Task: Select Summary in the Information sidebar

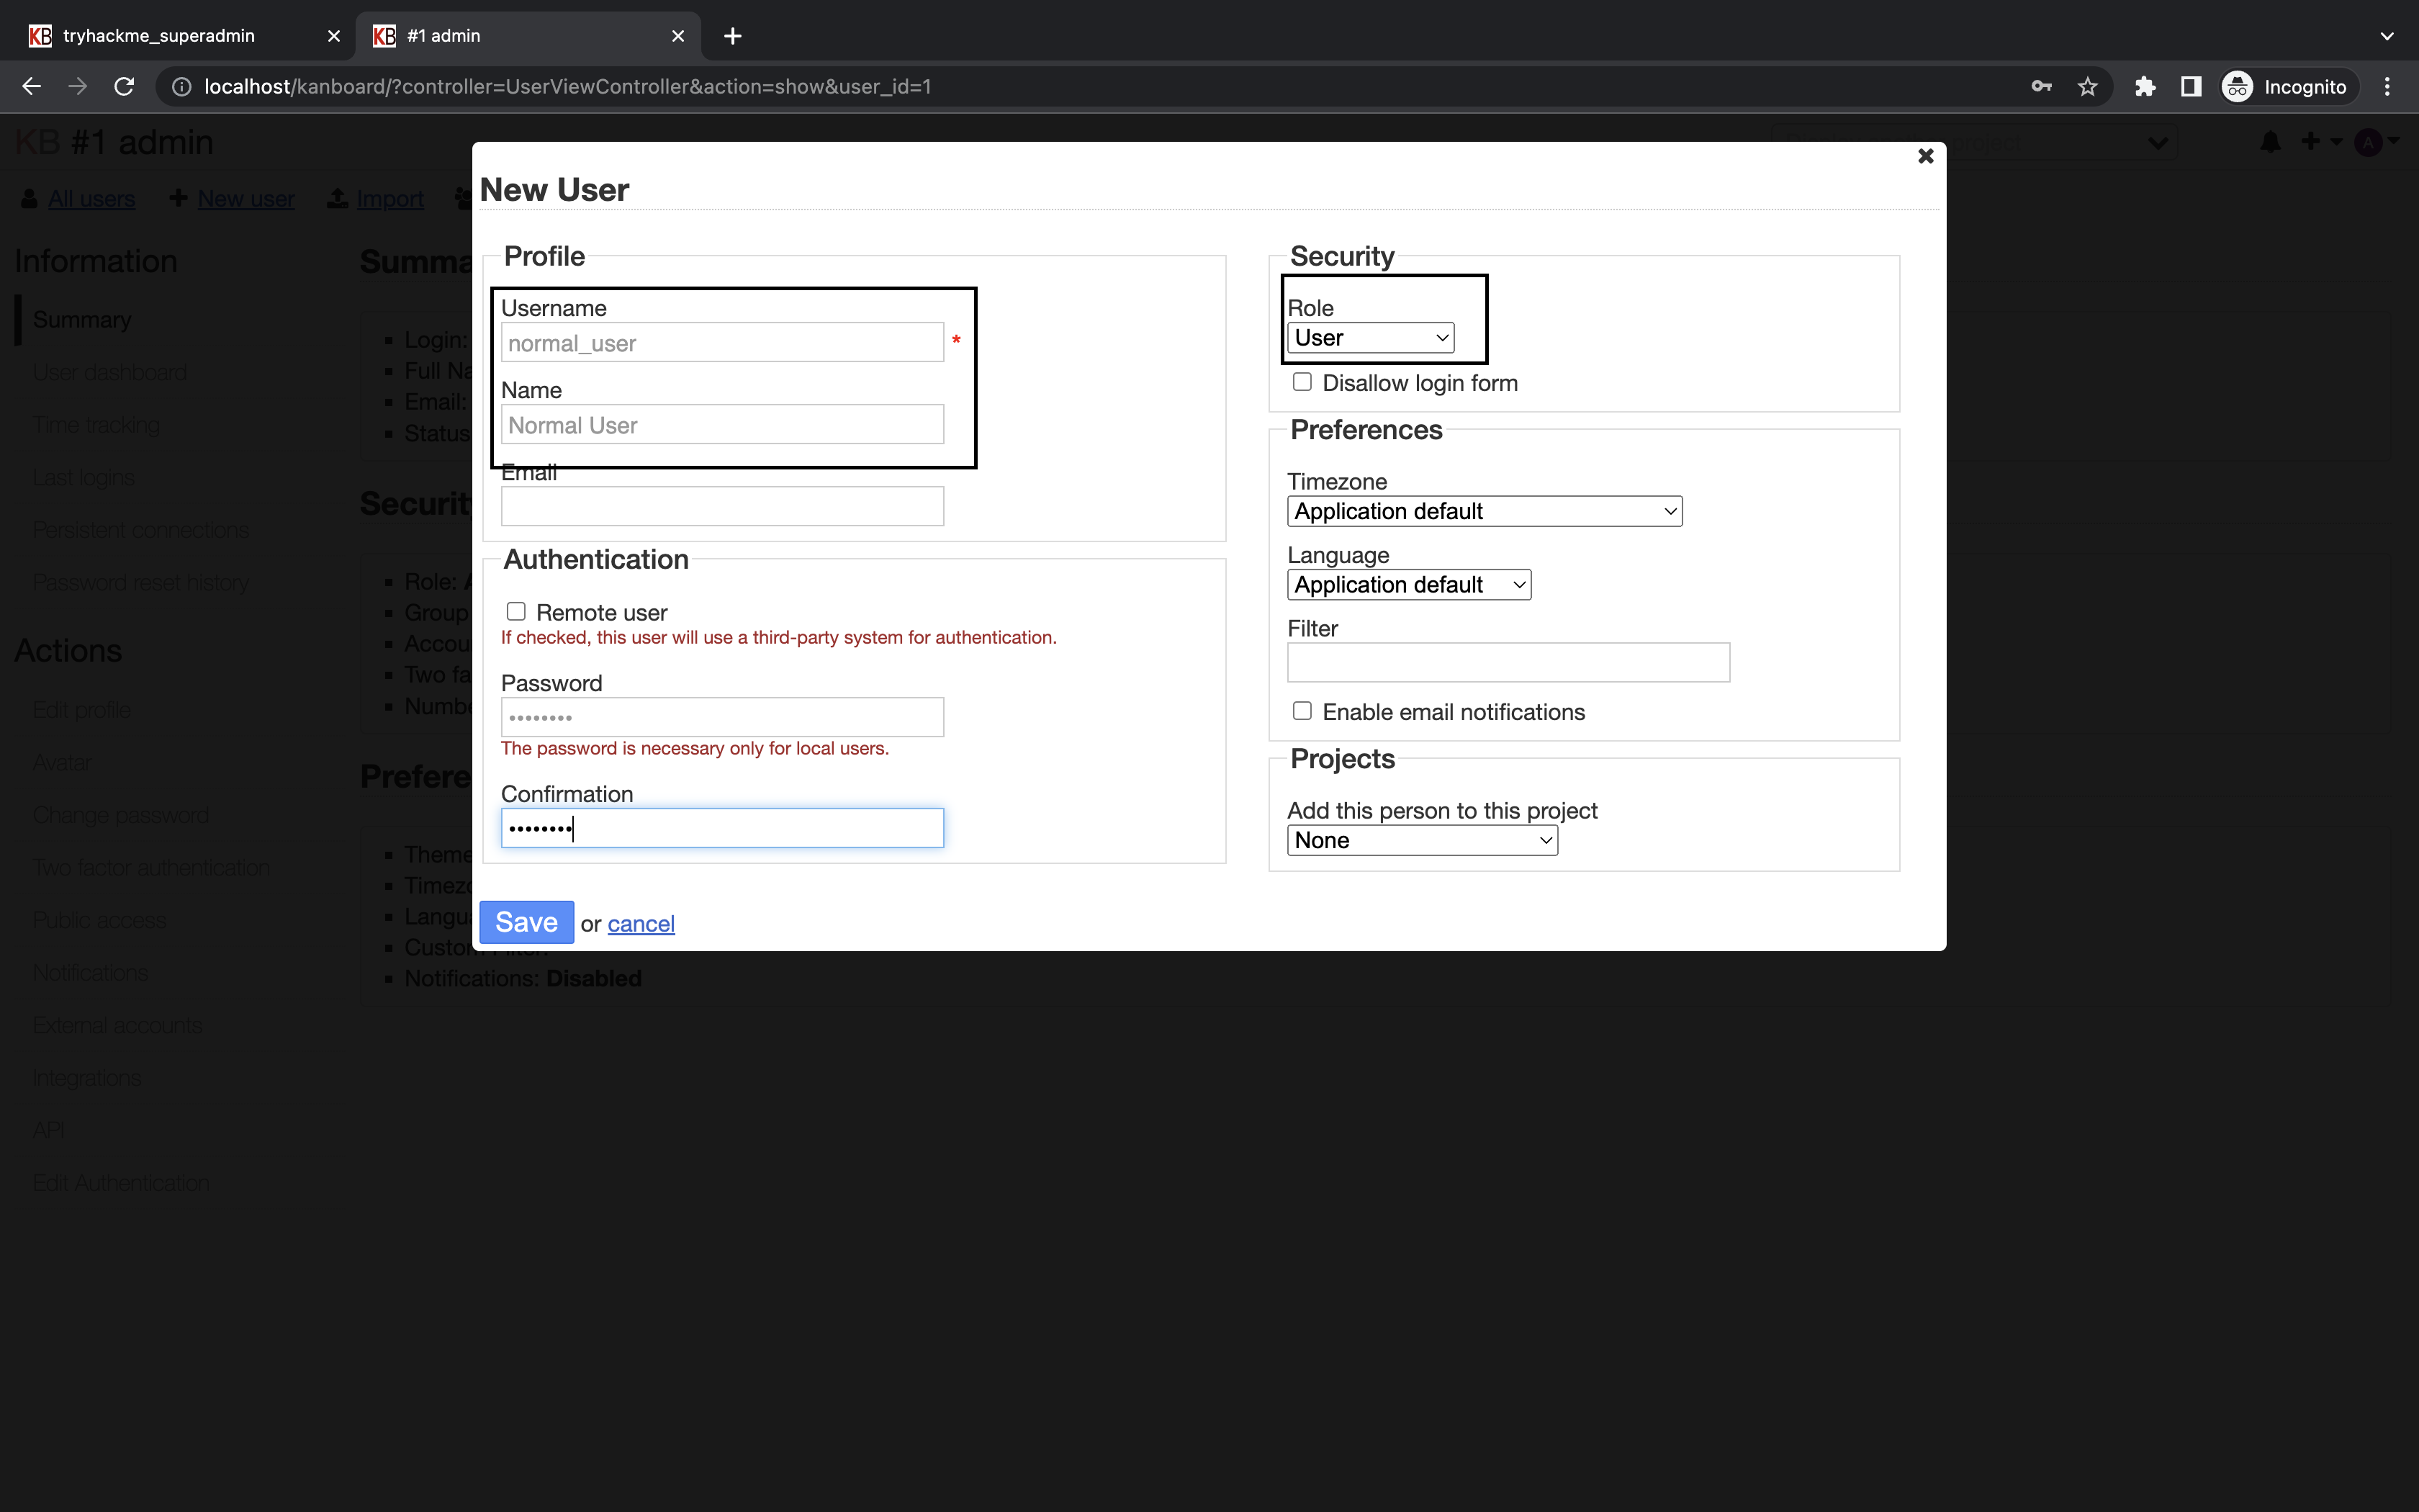Action: pos(82,319)
